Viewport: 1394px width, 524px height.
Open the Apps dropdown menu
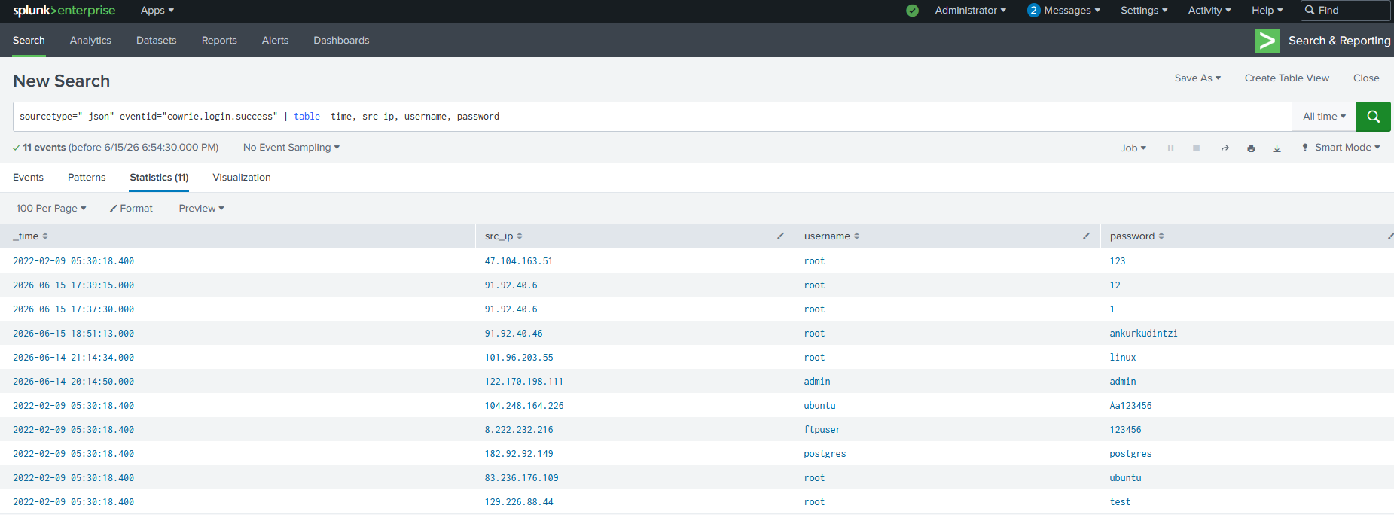(157, 11)
